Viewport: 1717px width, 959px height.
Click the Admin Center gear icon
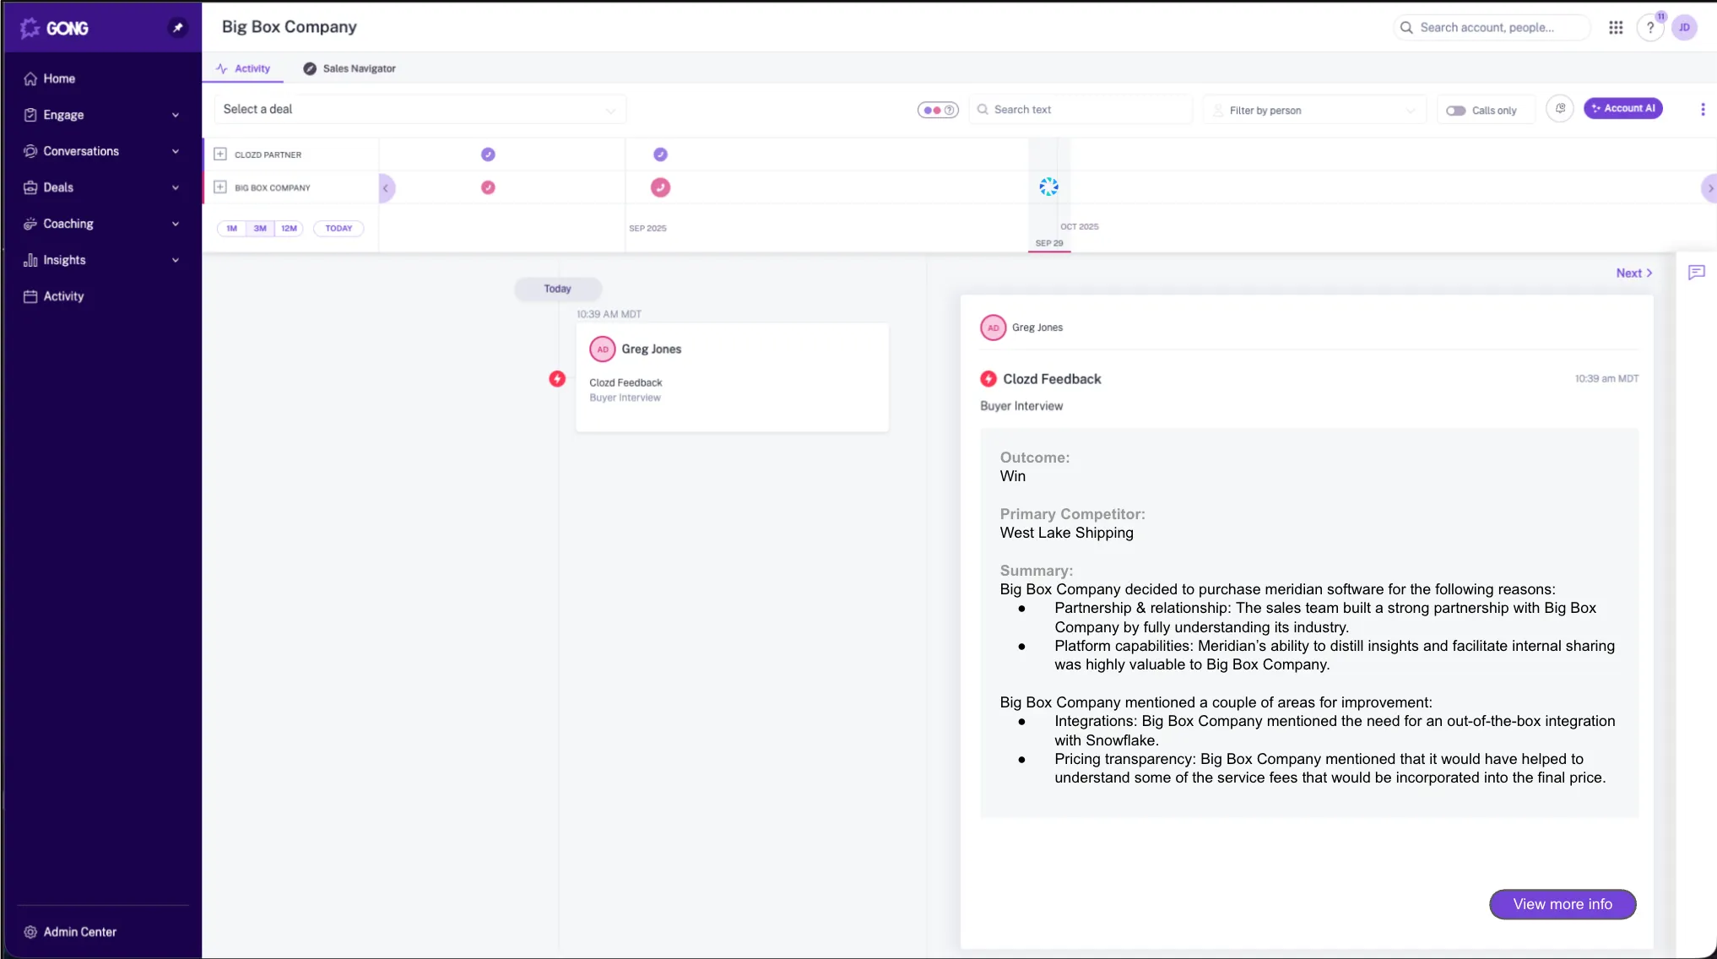point(30,932)
